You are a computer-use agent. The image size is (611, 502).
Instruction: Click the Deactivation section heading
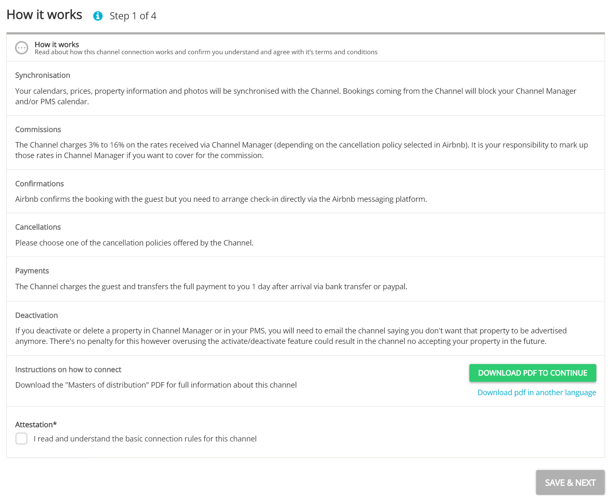tap(37, 315)
